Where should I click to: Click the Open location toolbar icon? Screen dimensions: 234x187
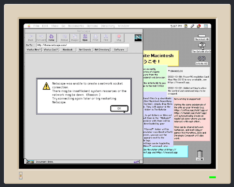(x=85, y=38)
